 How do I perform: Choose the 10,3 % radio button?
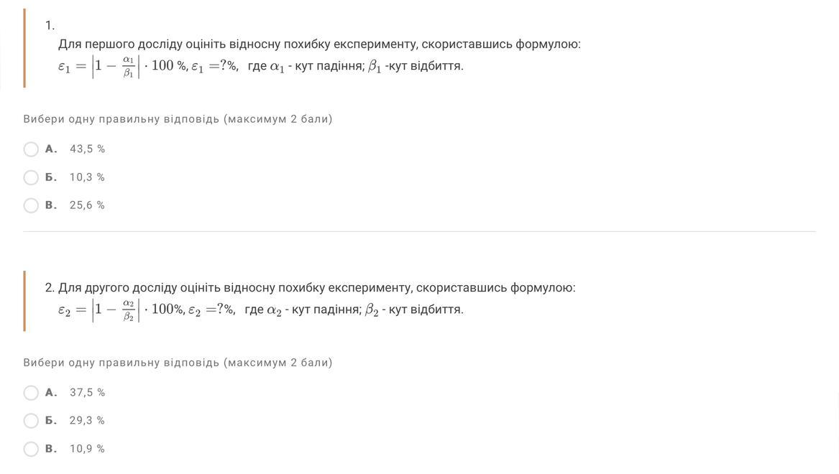[x=31, y=177]
